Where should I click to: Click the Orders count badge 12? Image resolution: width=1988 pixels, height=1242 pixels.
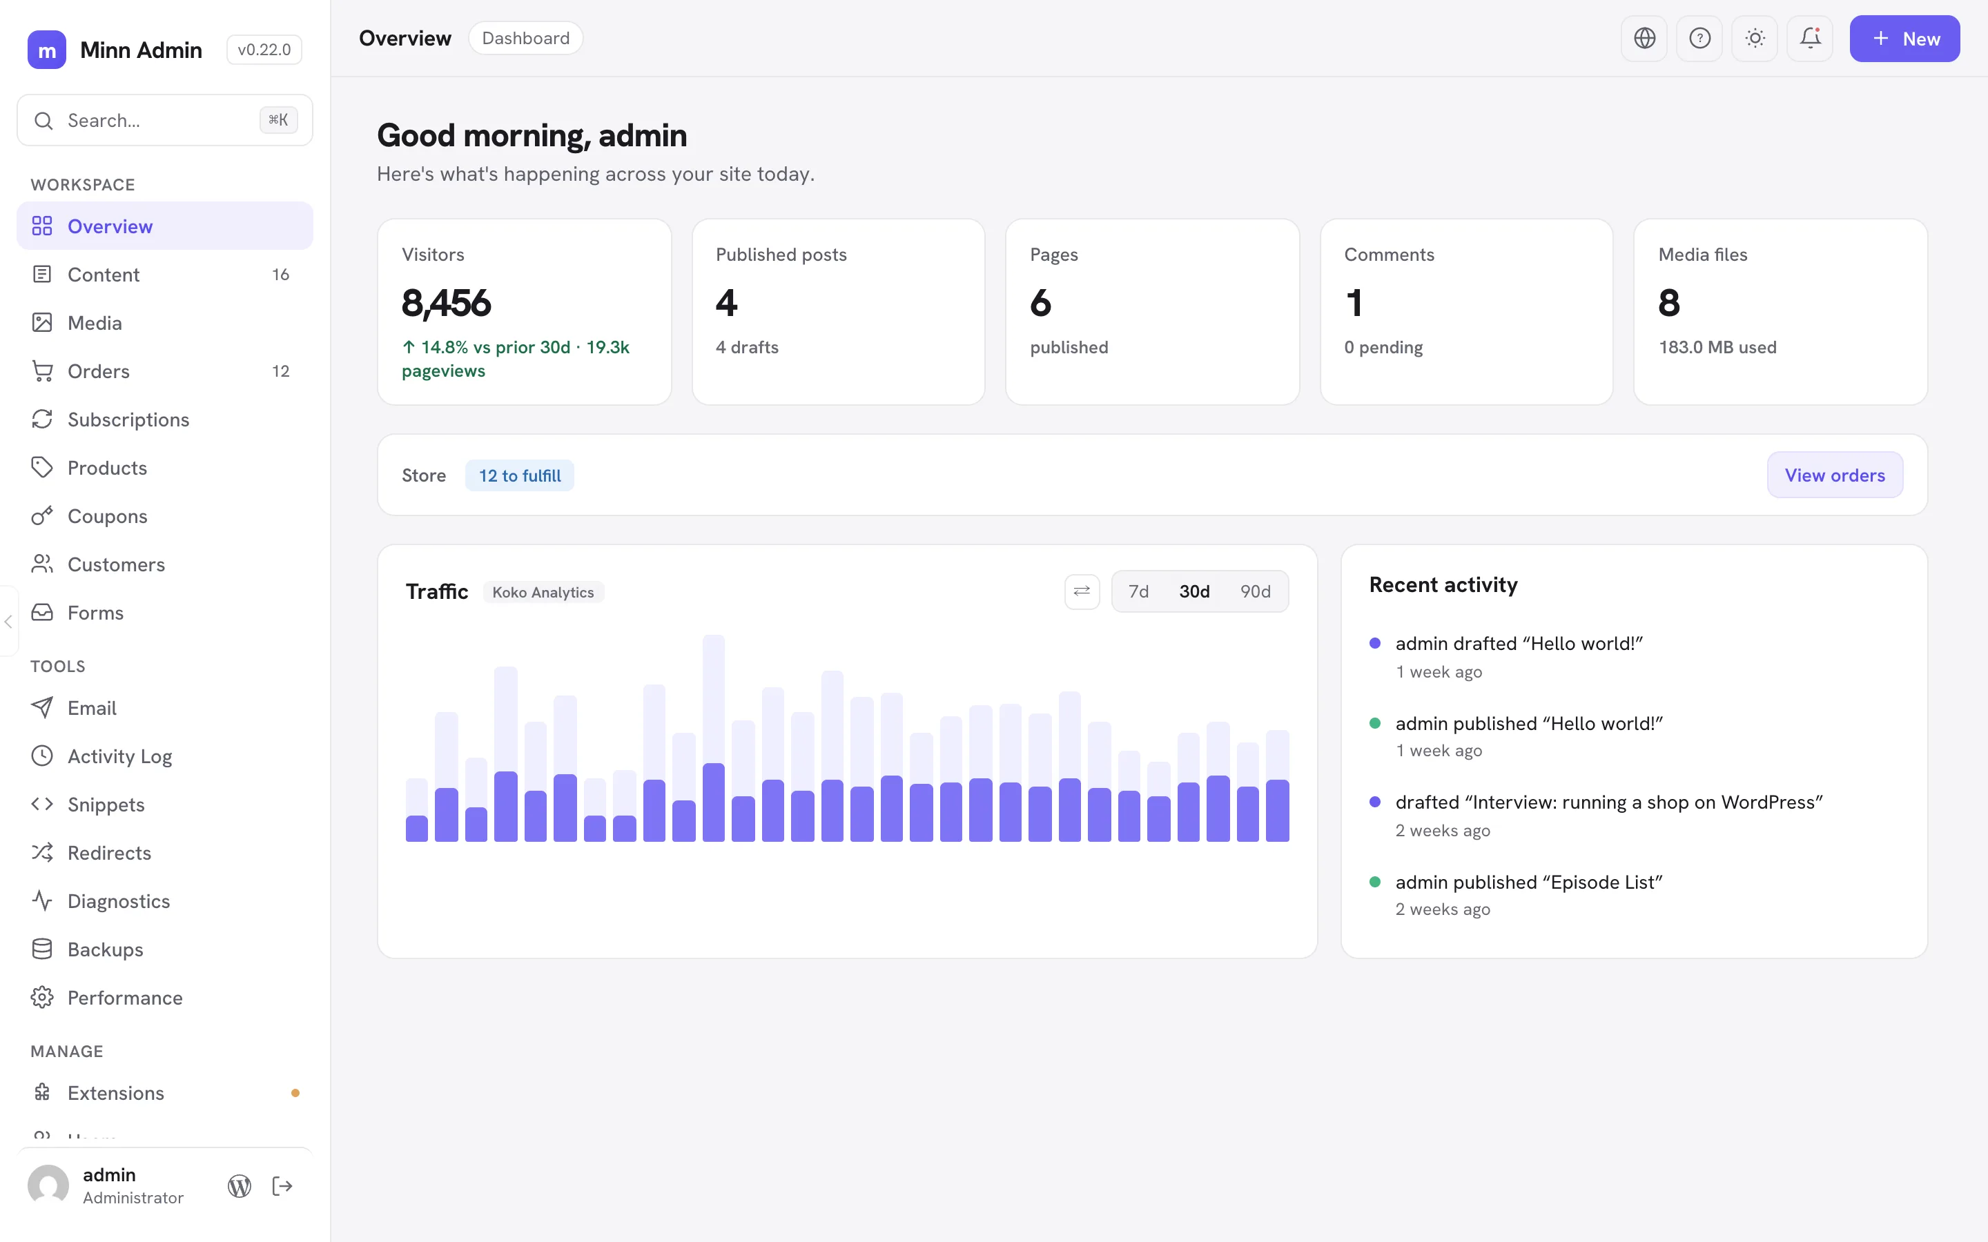coord(280,371)
